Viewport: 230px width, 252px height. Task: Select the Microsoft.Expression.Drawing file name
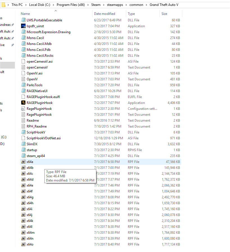(x=49, y=32)
